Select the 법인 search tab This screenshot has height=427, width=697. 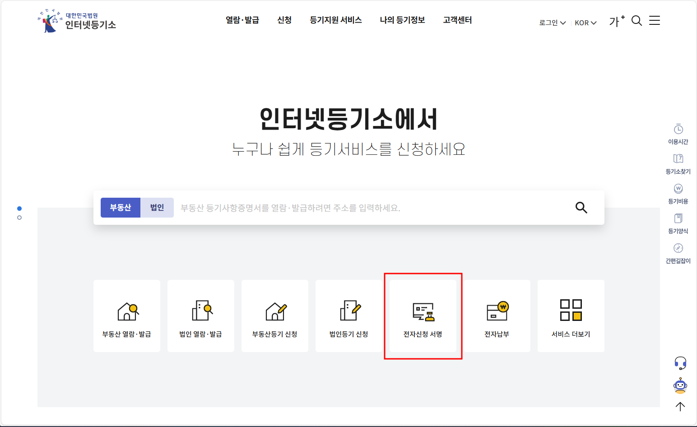[x=157, y=208]
